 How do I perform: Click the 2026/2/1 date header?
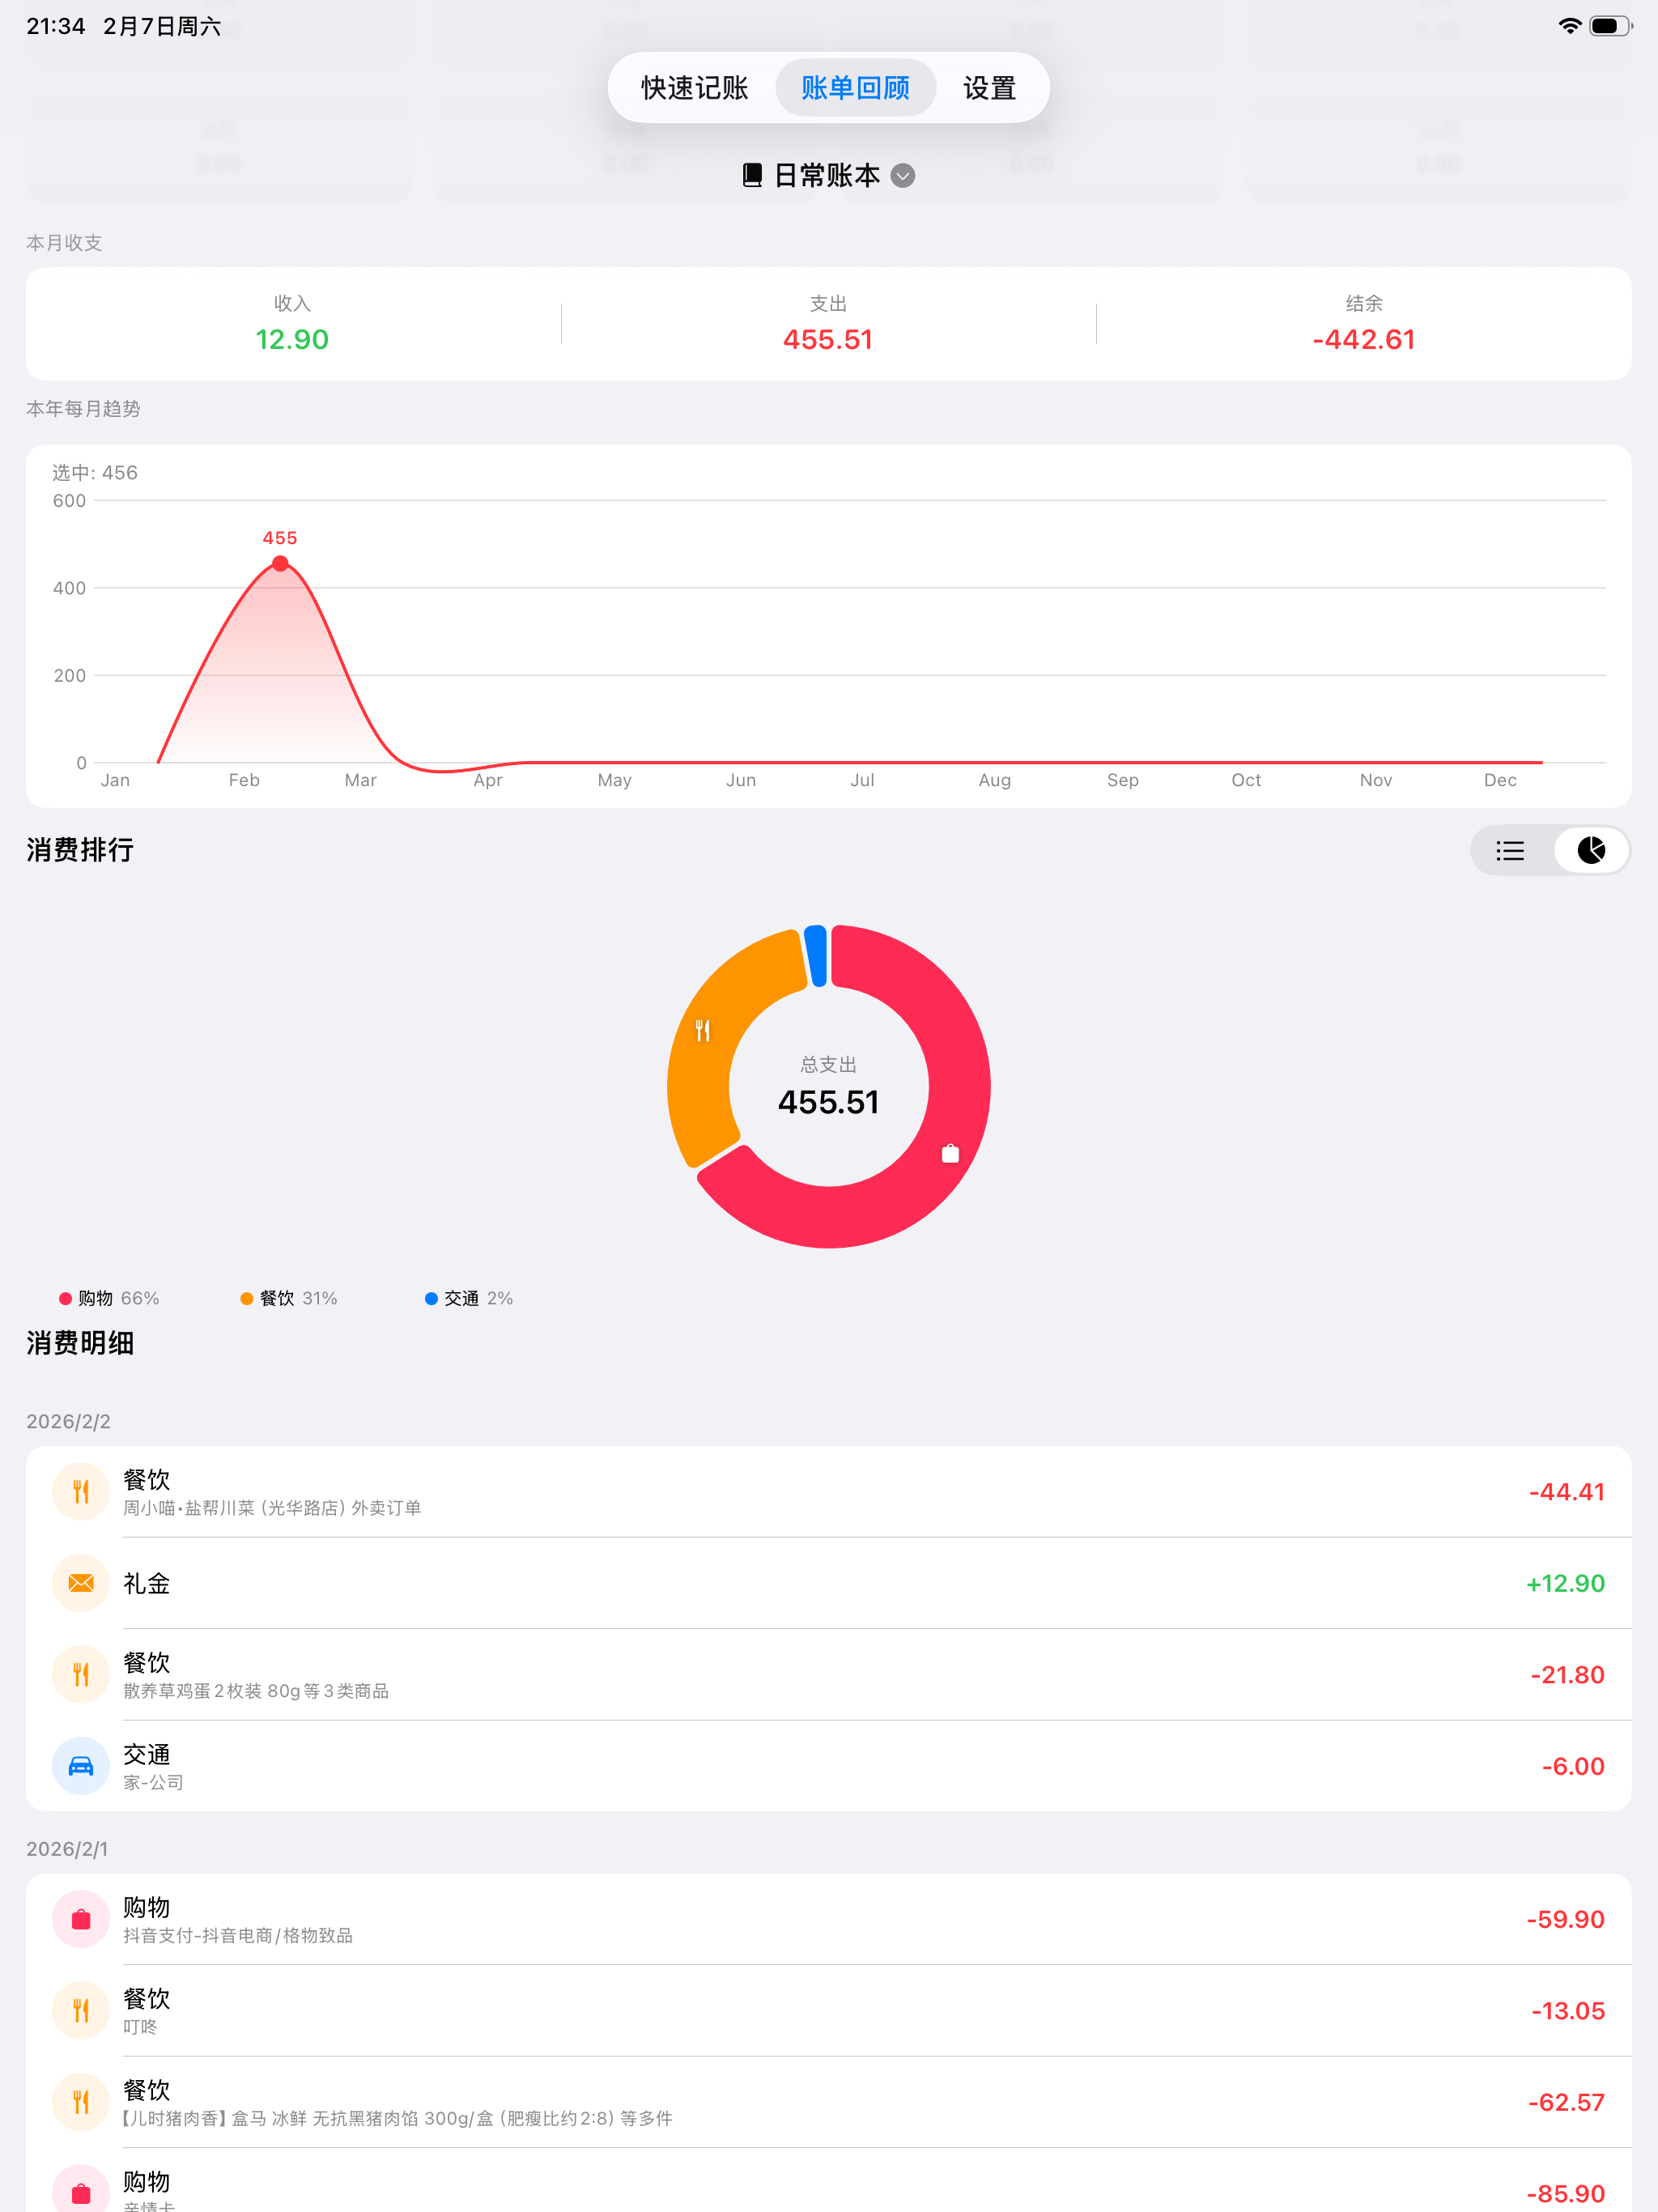tap(67, 1849)
